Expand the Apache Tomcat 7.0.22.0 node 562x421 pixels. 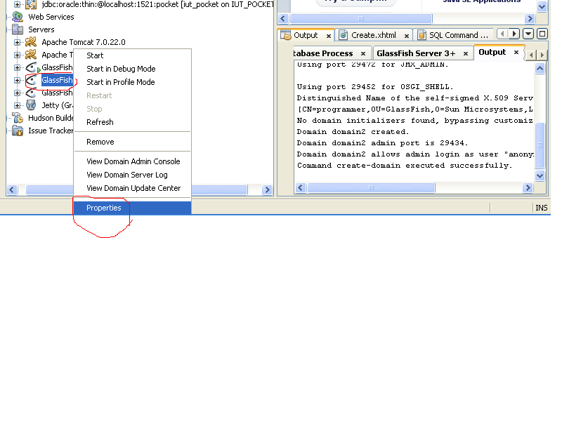click(17, 42)
